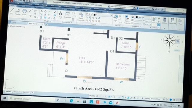Image resolution: width=192 pixels, height=108 pixels.
Task: Toggle object snap in status bar
Action: (x=123, y=97)
